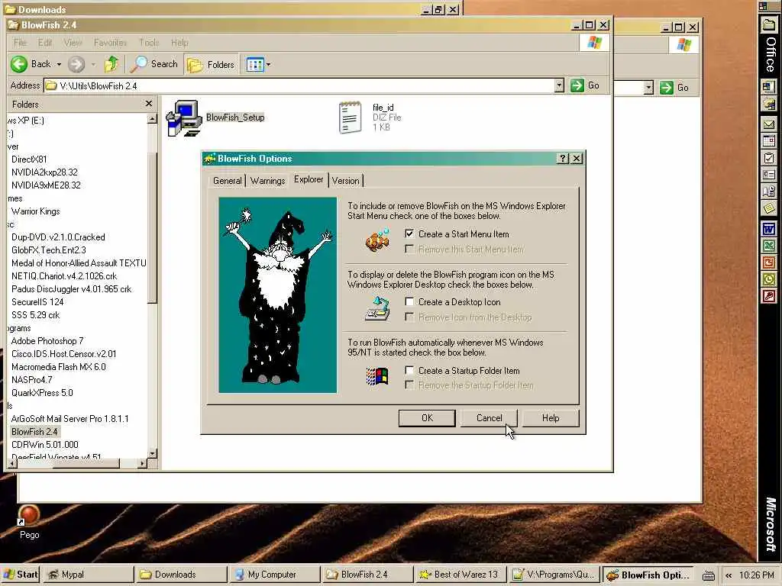Check Remove the Startup Folder Item
The width and height of the screenshot is (782, 586).
pyautogui.click(x=409, y=385)
